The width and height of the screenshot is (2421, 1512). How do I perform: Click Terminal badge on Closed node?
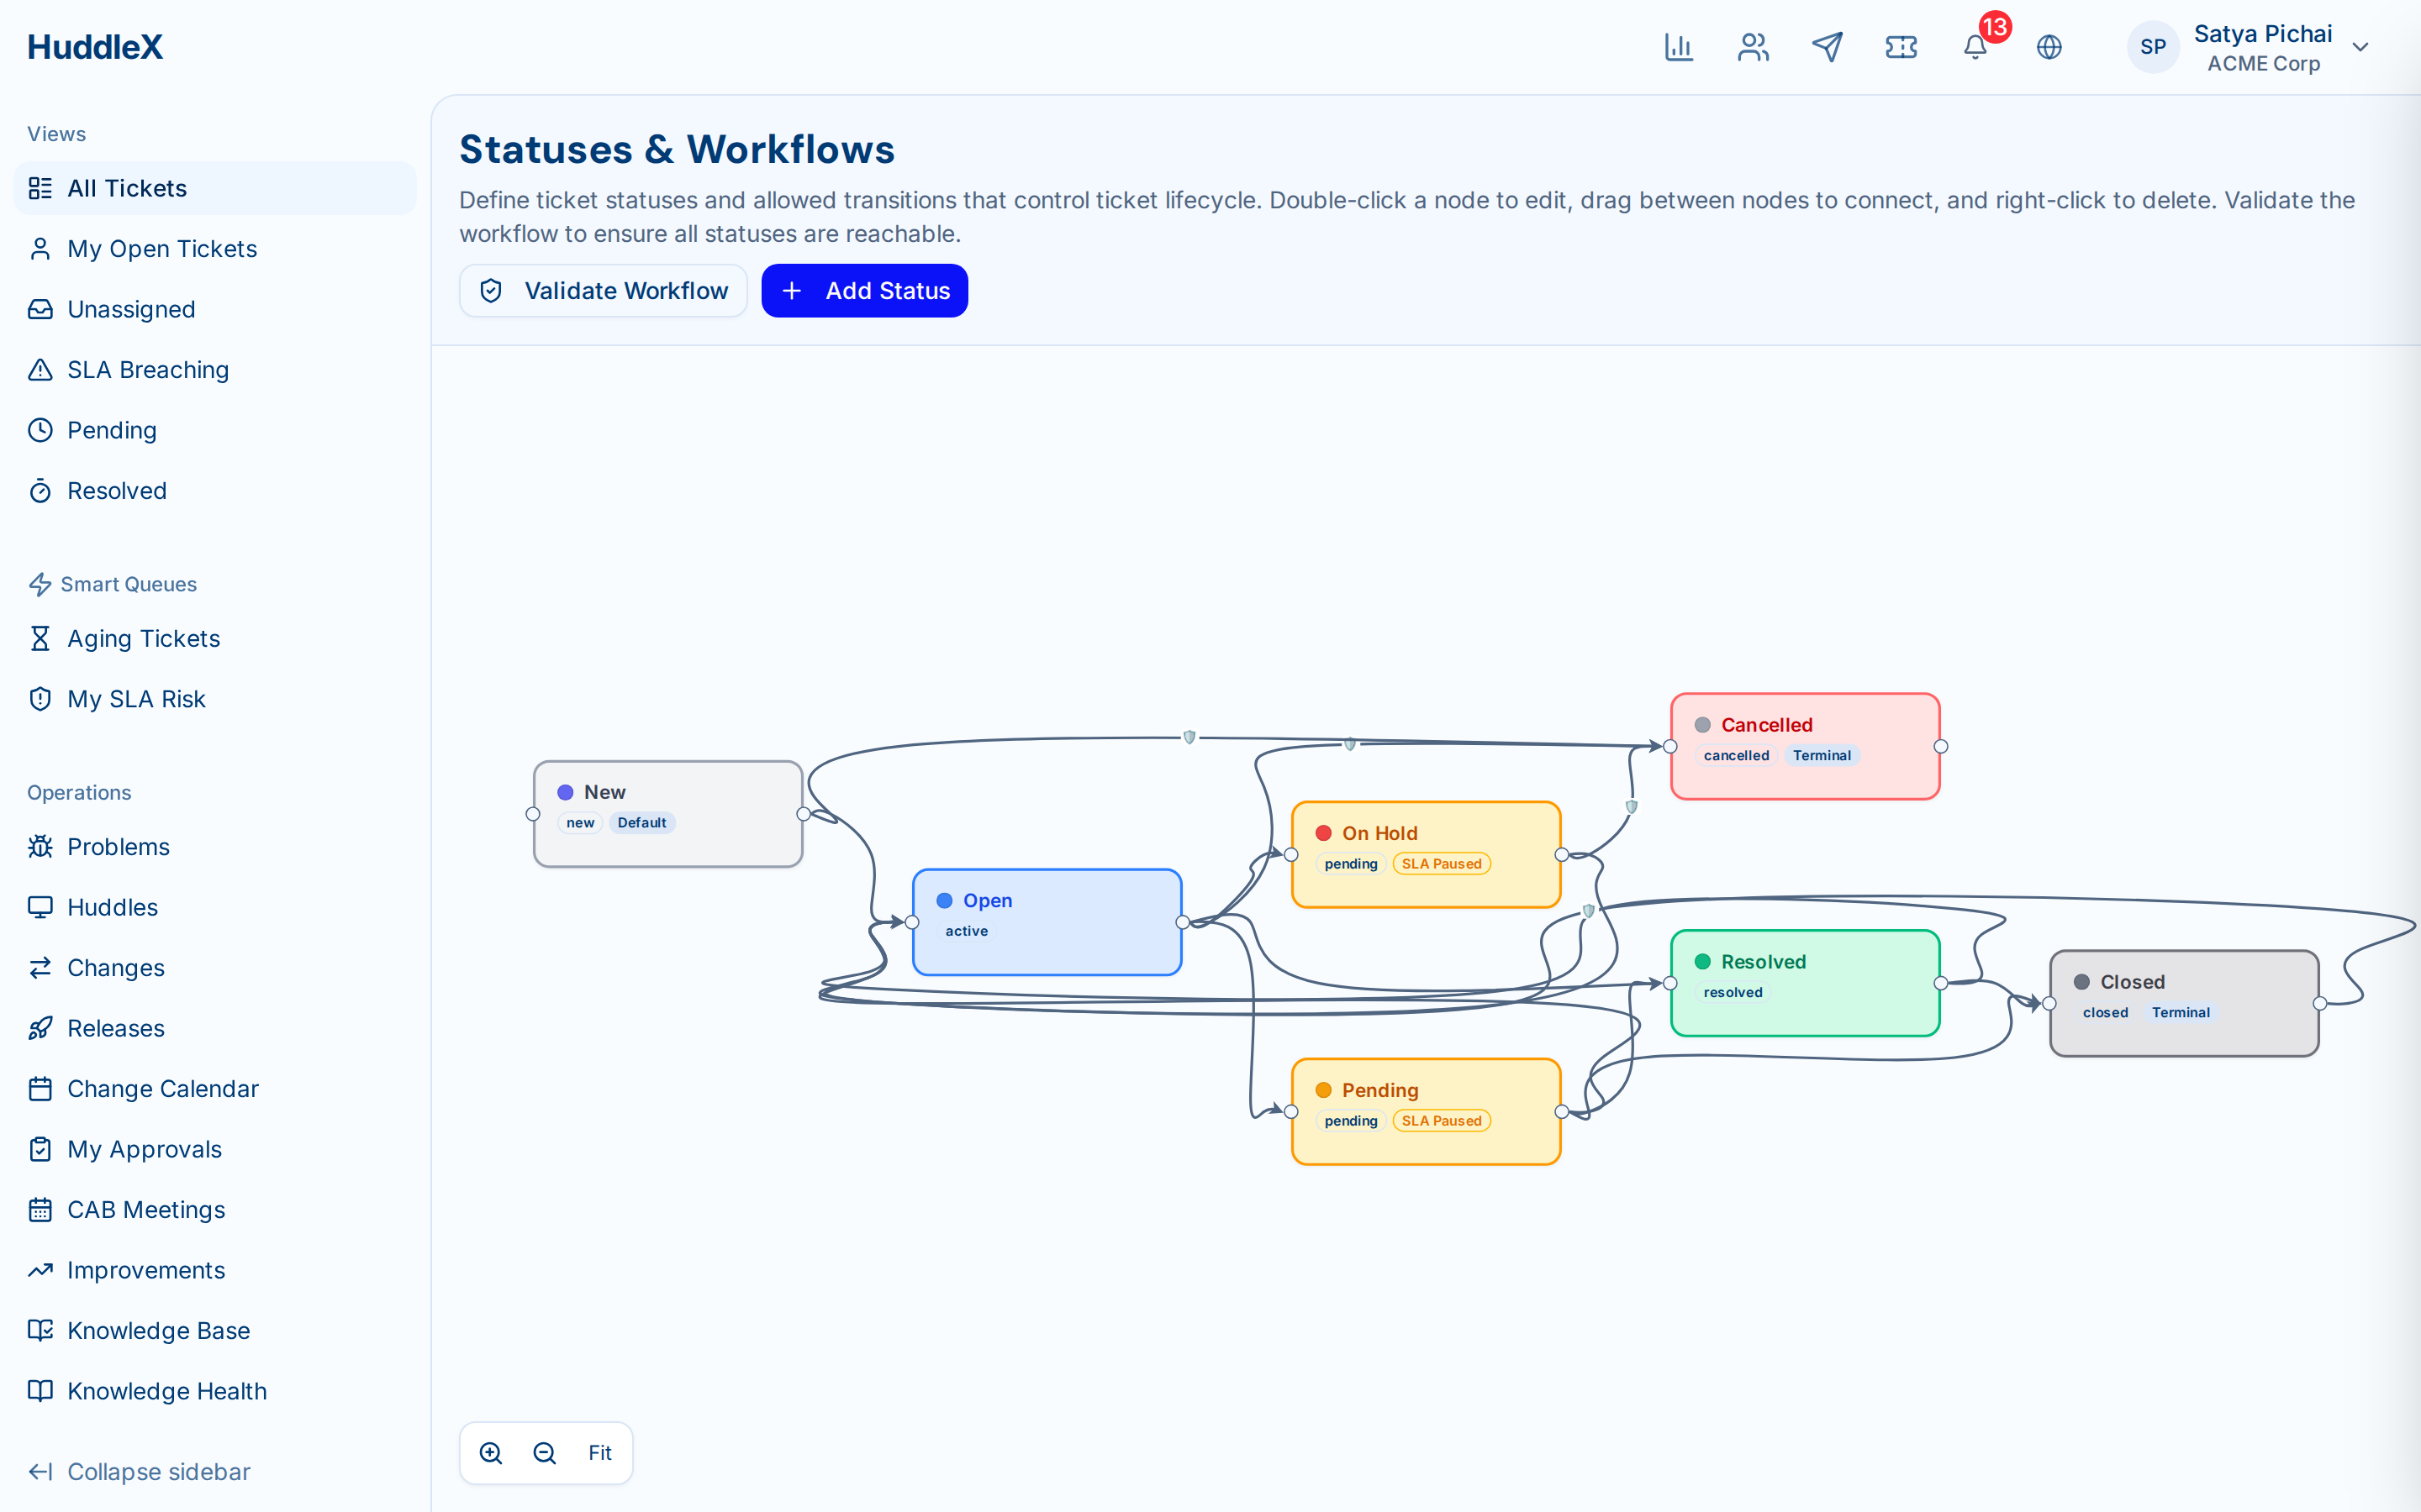click(2181, 1013)
